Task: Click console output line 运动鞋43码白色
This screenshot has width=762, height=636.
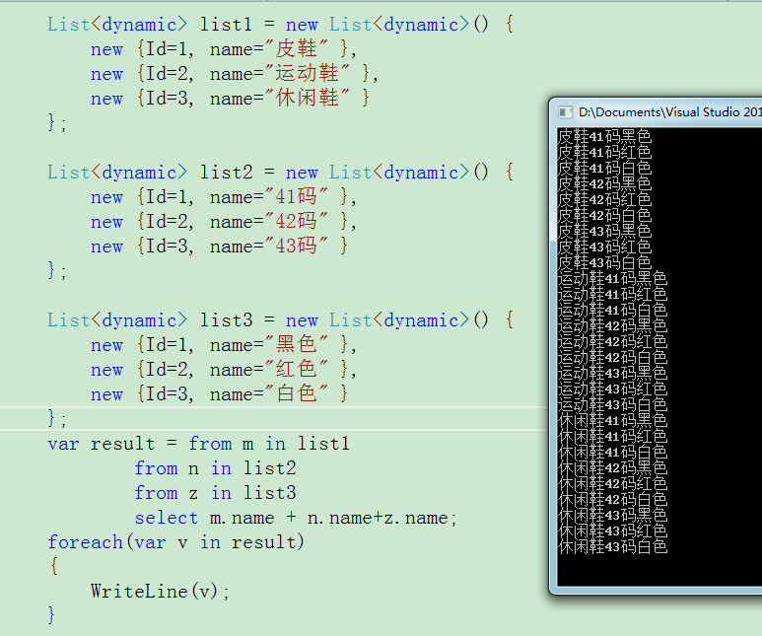Action: 612,405
